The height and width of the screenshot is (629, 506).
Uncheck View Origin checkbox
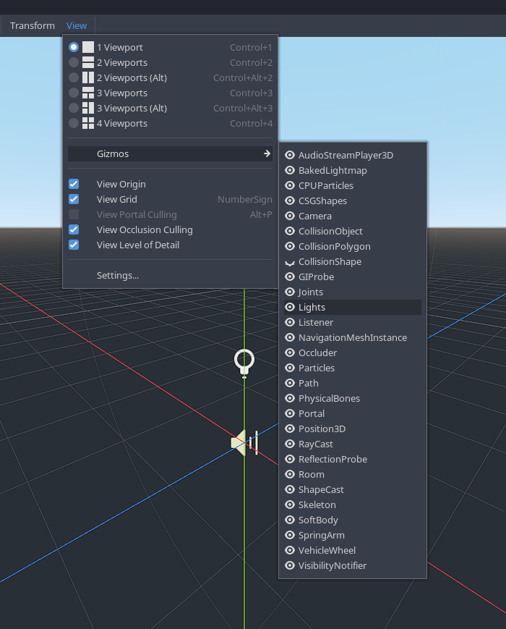pos(74,184)
